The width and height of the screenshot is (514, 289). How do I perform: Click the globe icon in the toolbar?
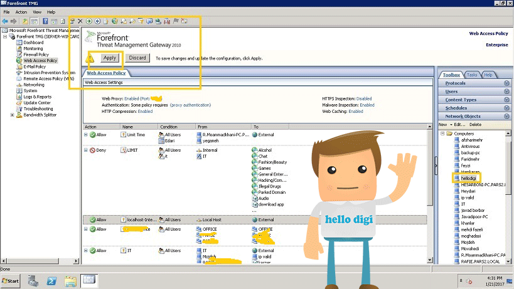point(115,21)
